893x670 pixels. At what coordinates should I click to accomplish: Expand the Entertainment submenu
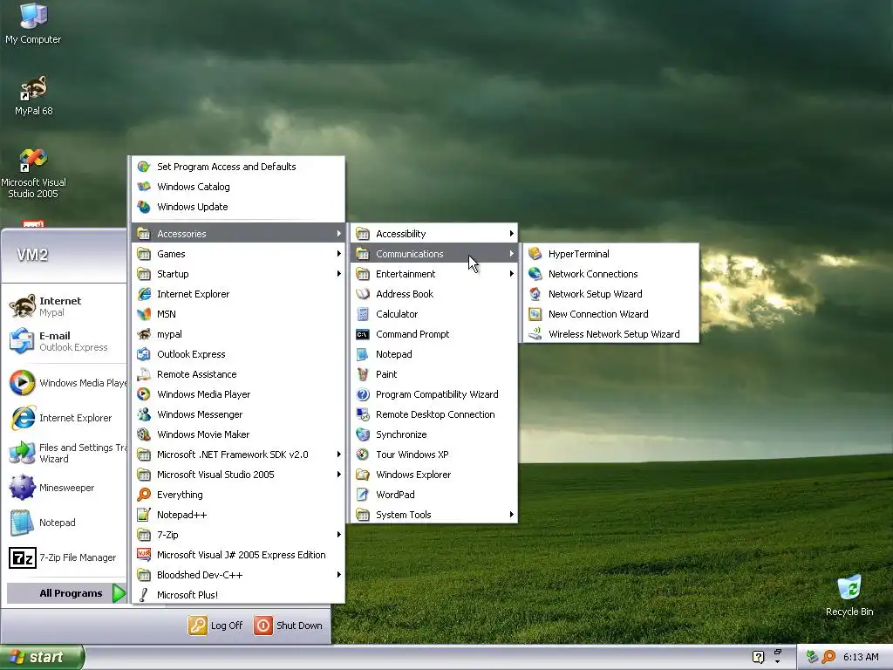pyautogui.click(x=433, y=274)
